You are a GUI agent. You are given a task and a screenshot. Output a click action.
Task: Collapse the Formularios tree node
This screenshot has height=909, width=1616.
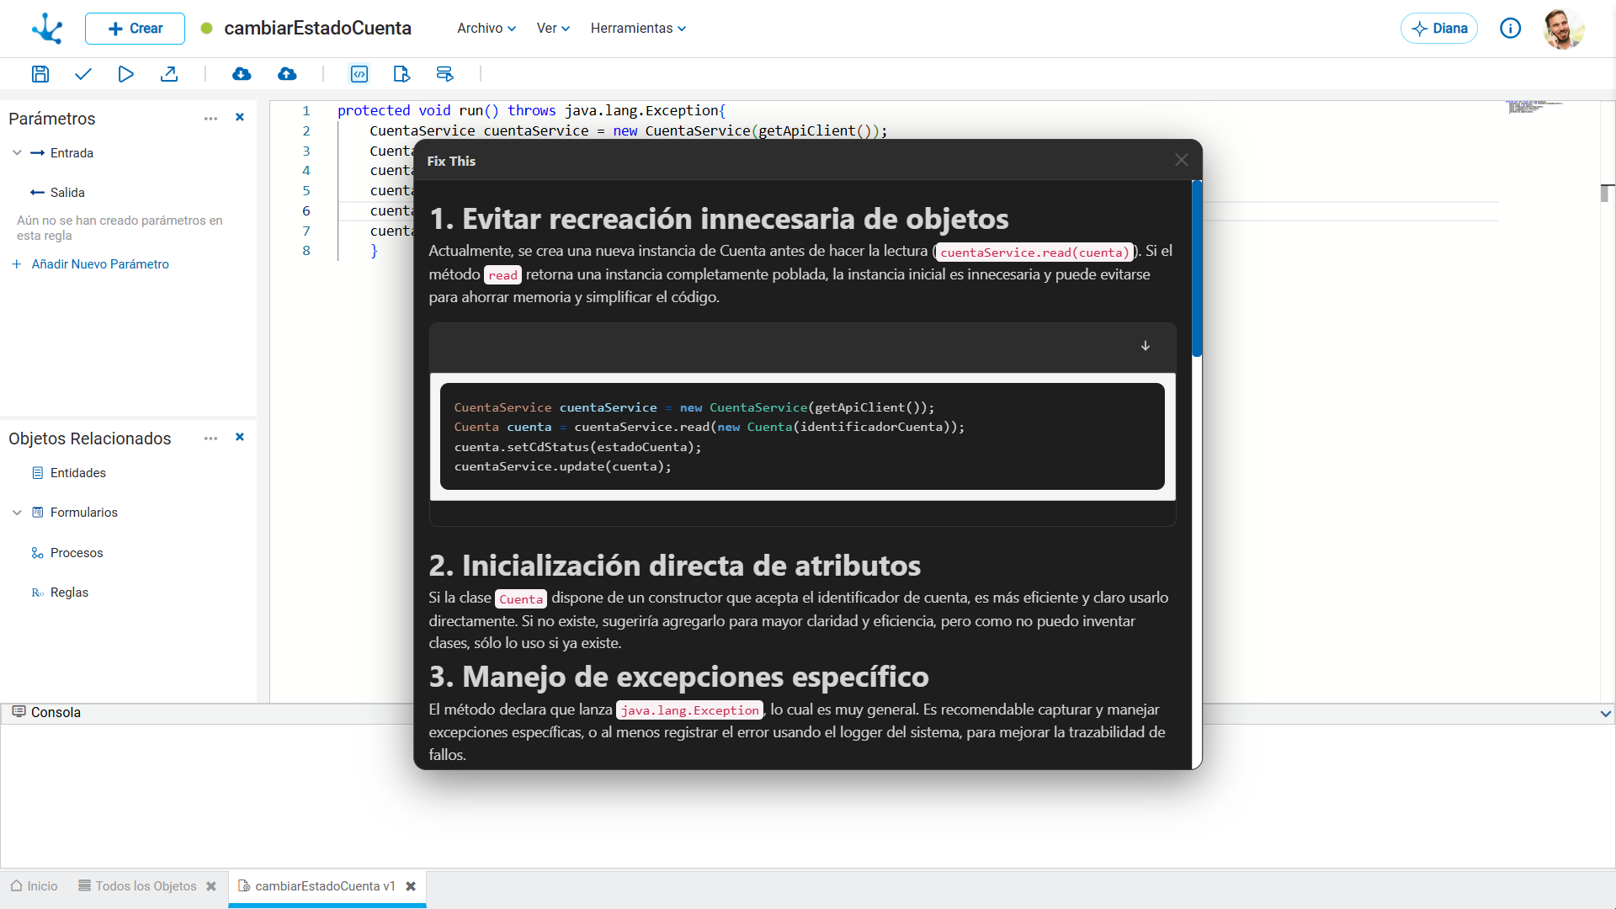[x=16, y=512]
